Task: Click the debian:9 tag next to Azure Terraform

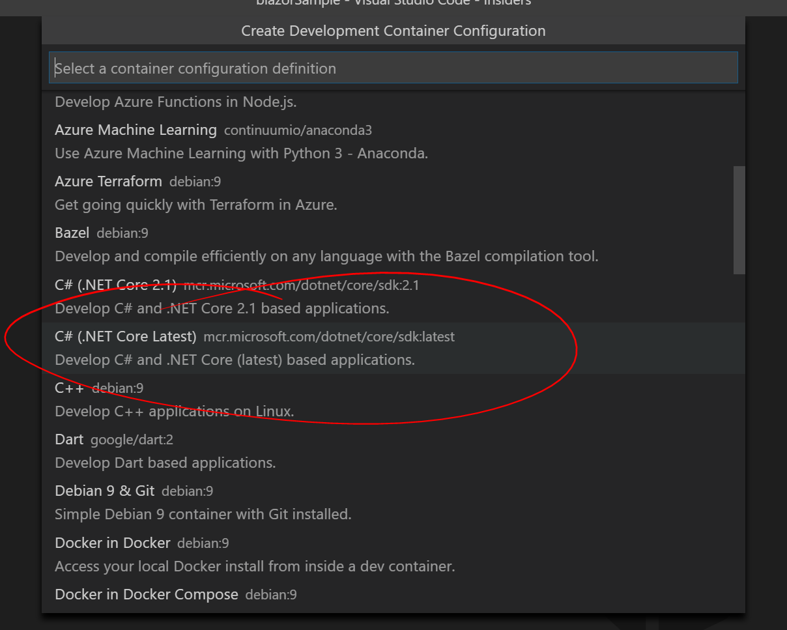Action: coord(194,182)
